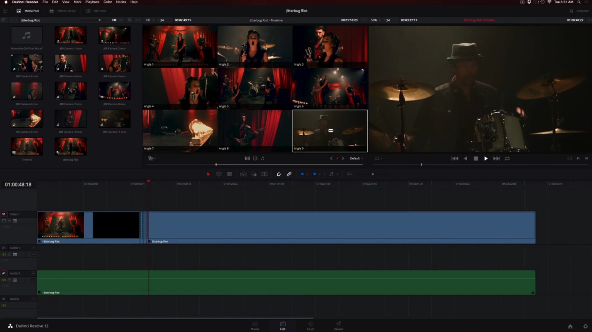
Task: Switch to the Color page
Action: pyautogui.click(x=310, y=326)
